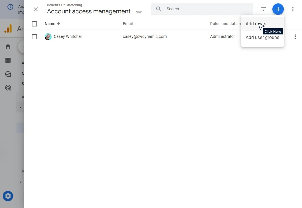The width and height of the screenshot is (302, 208).
Task: Open the filter options icon
Action: [263, 9]
